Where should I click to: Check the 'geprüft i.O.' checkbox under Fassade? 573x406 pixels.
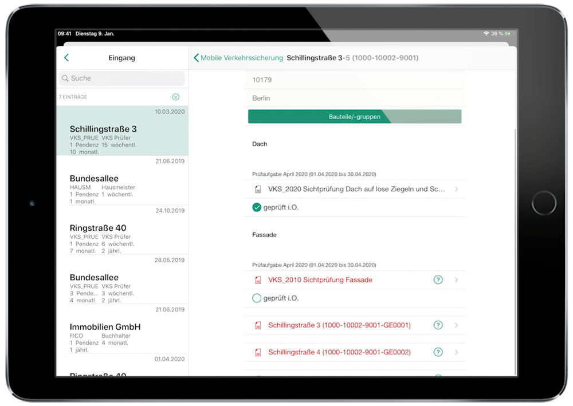click(x=257, y=298)
